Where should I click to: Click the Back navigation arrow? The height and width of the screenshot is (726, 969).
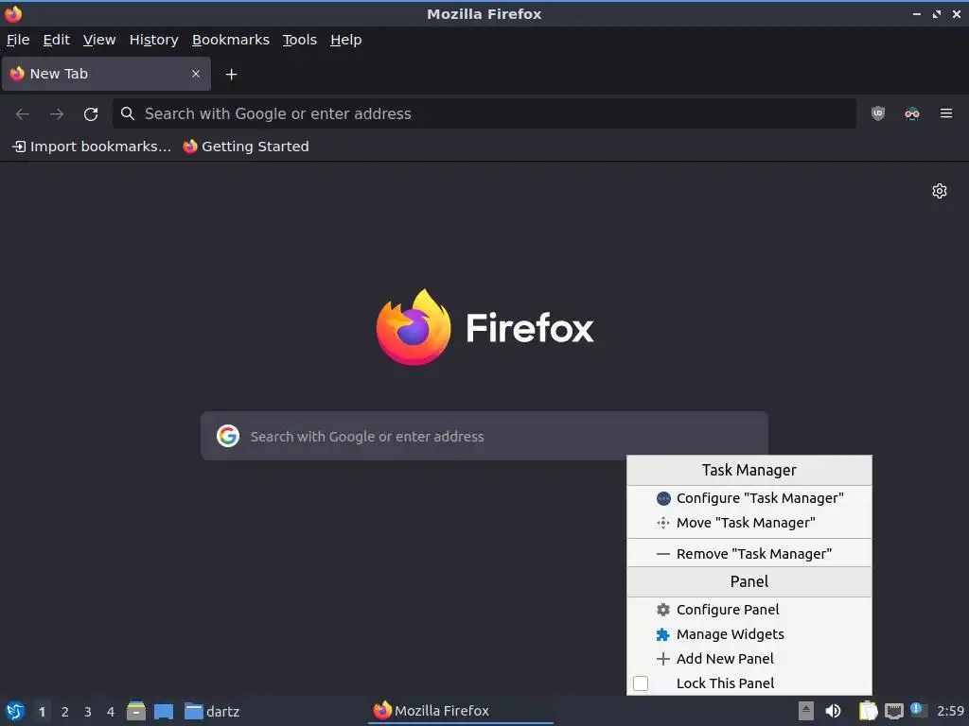click(x=23, y=113)
